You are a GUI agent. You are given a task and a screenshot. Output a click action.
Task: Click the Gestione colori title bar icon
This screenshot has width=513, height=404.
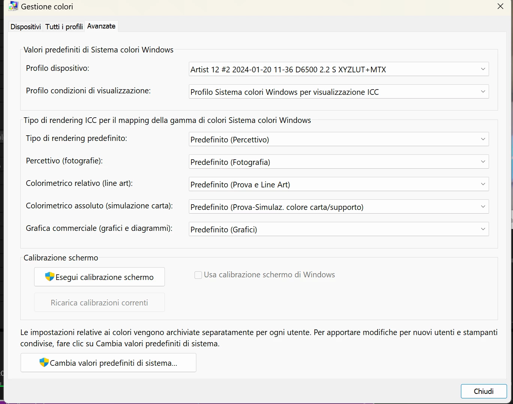[13, 6]
